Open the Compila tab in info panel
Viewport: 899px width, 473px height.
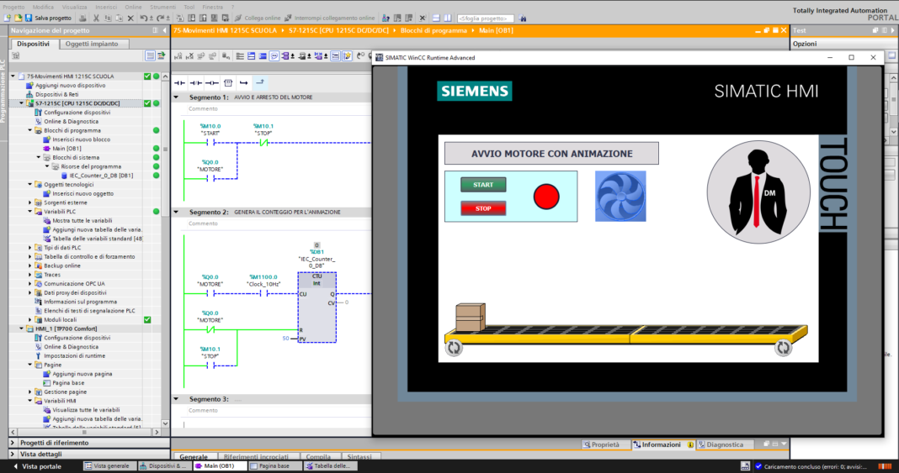click(318, 457)
